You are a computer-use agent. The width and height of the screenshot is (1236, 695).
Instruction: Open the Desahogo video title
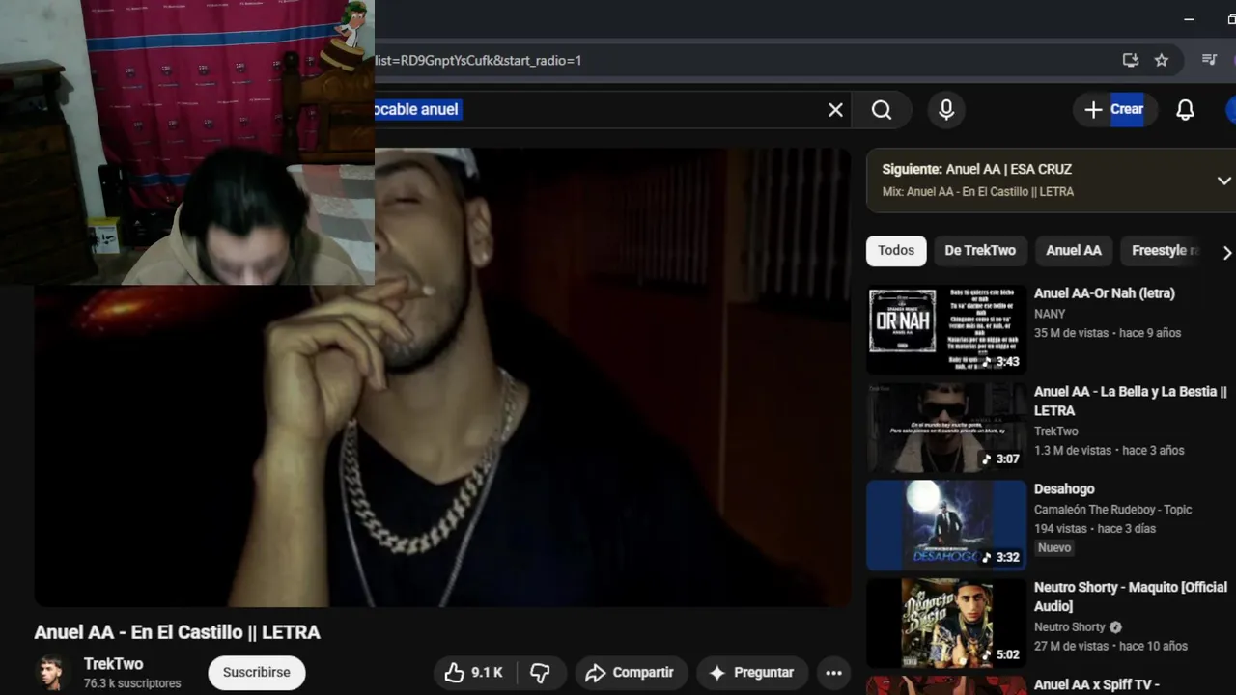(1064, 489)
